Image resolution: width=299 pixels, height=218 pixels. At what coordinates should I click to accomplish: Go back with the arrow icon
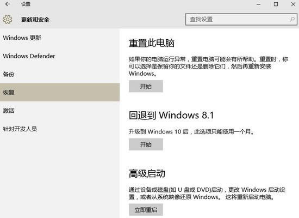pos(8,4)
